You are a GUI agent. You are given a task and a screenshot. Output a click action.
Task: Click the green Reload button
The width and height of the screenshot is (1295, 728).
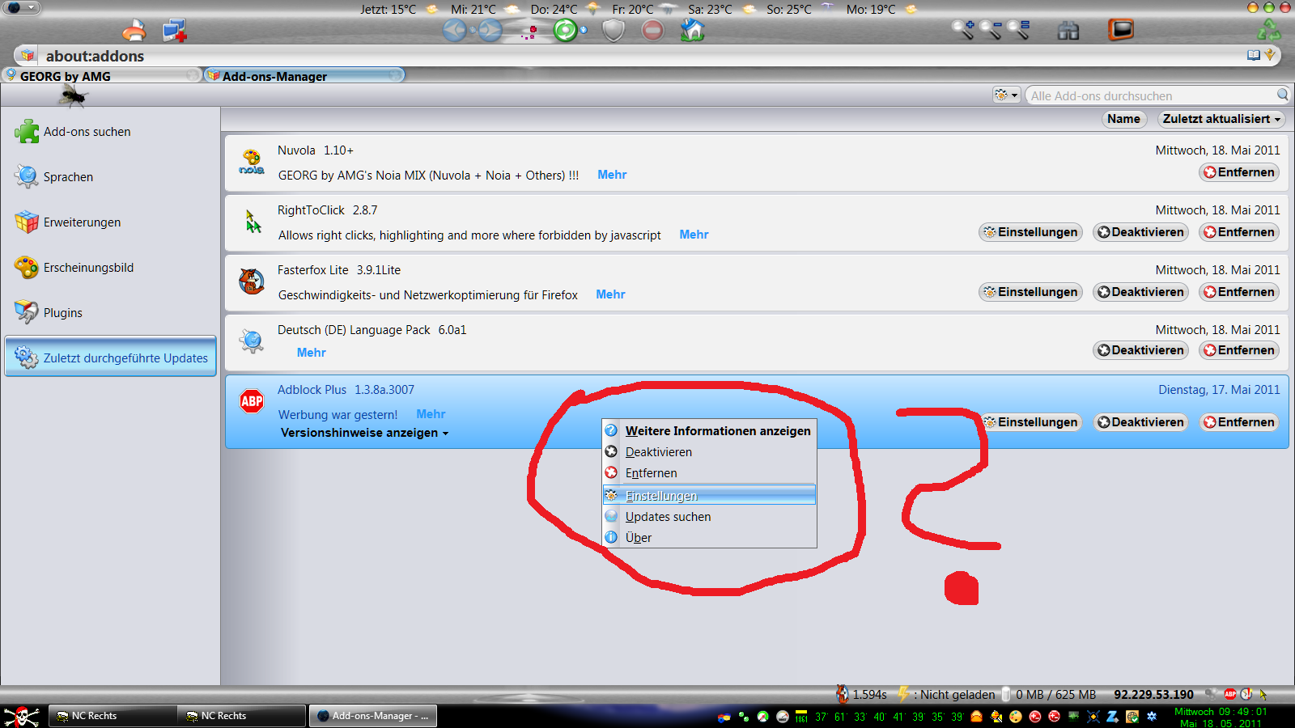point(566,31)
